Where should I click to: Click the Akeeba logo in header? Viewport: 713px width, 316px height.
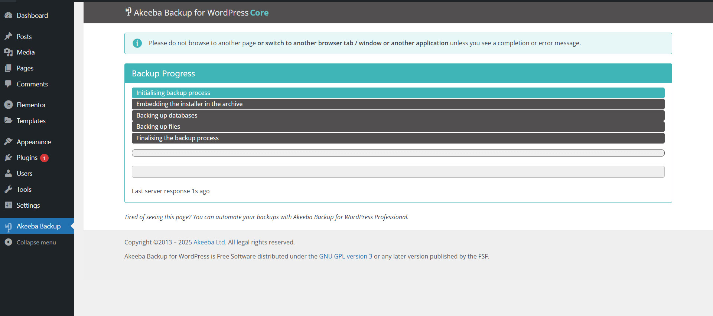[x=128, y=12]
